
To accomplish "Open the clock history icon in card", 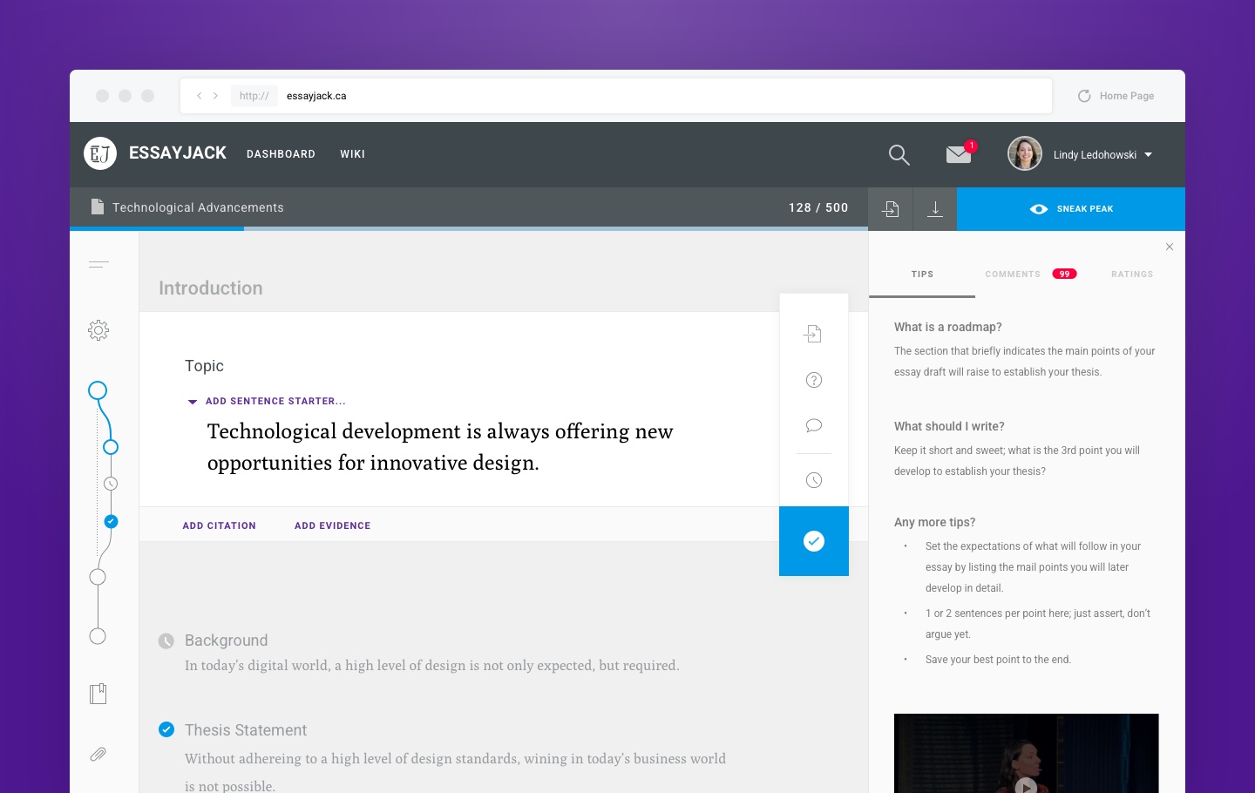I will pos(813,480).
